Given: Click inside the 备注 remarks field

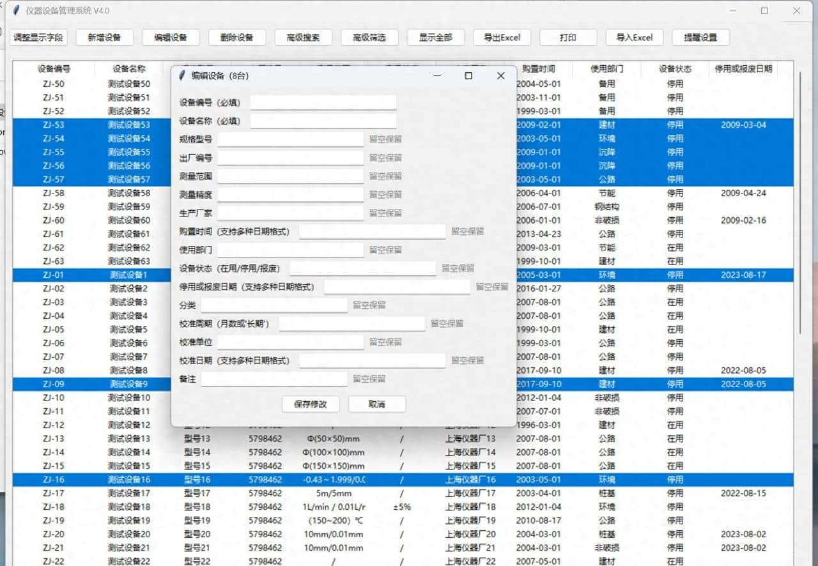Looking at the screenshot, I should pos(274,379).
